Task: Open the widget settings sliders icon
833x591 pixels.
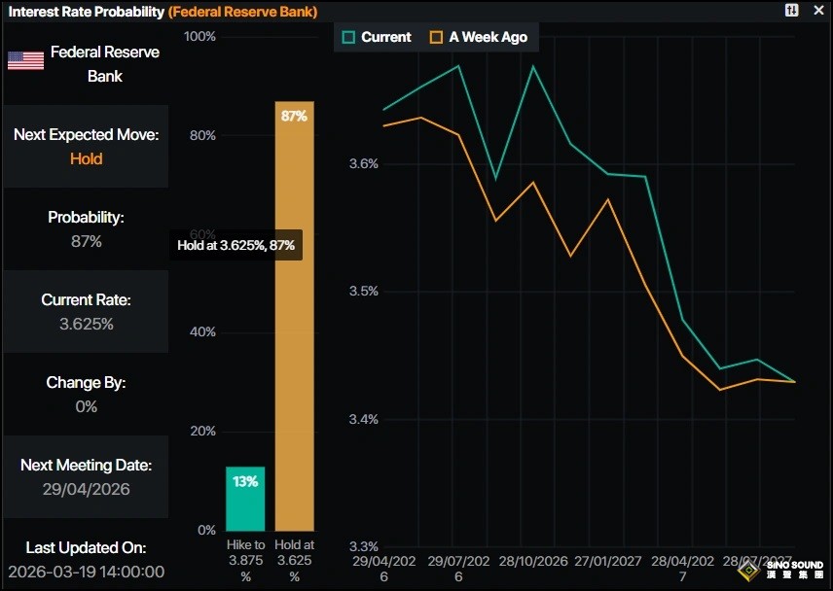Action: click(792, 10)
